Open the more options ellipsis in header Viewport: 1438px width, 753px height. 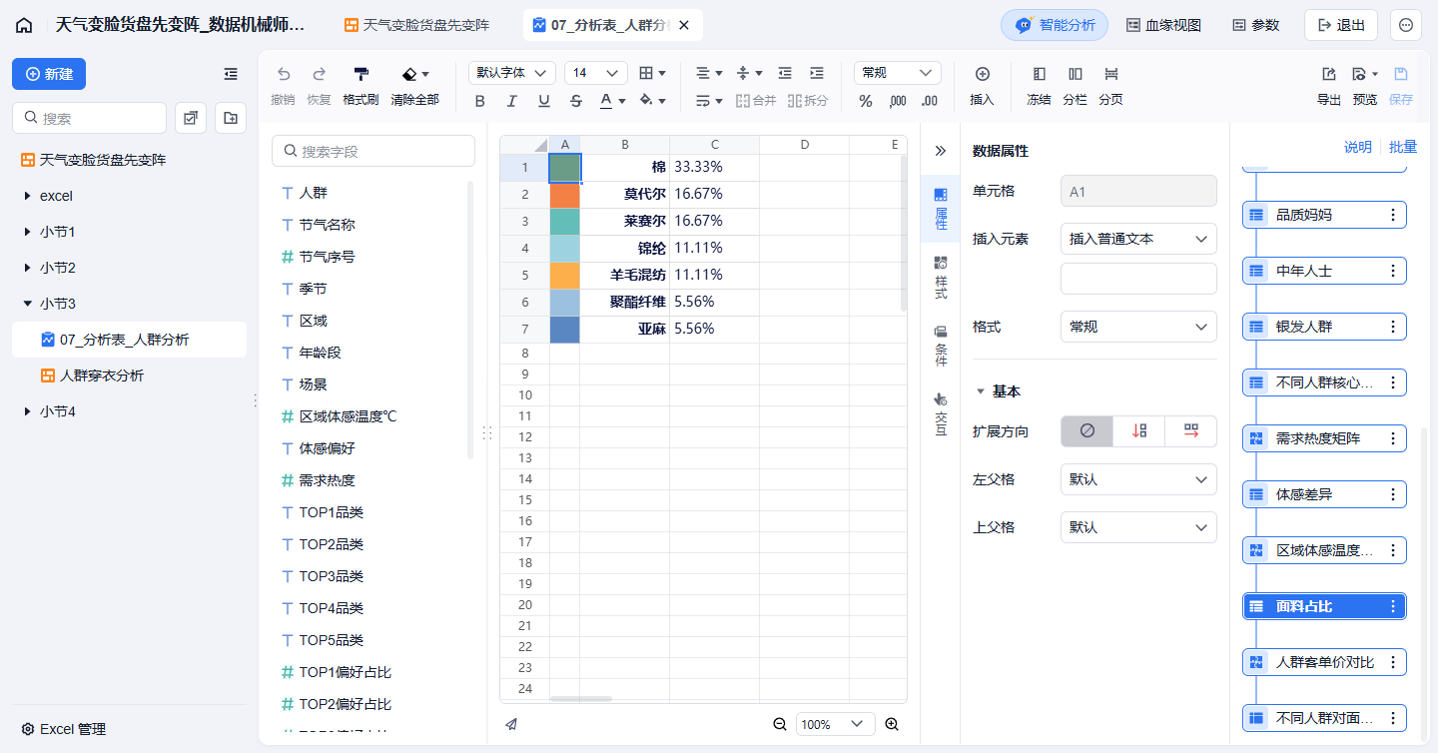(1406, 25)
